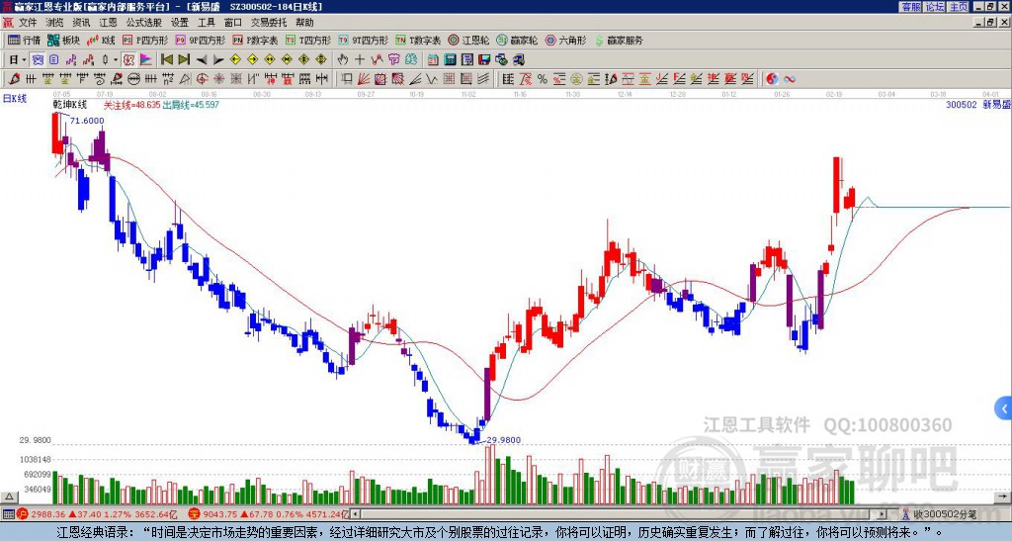Open the 交易委托 menu
The image size is (1012, 542).
point(269,23)
